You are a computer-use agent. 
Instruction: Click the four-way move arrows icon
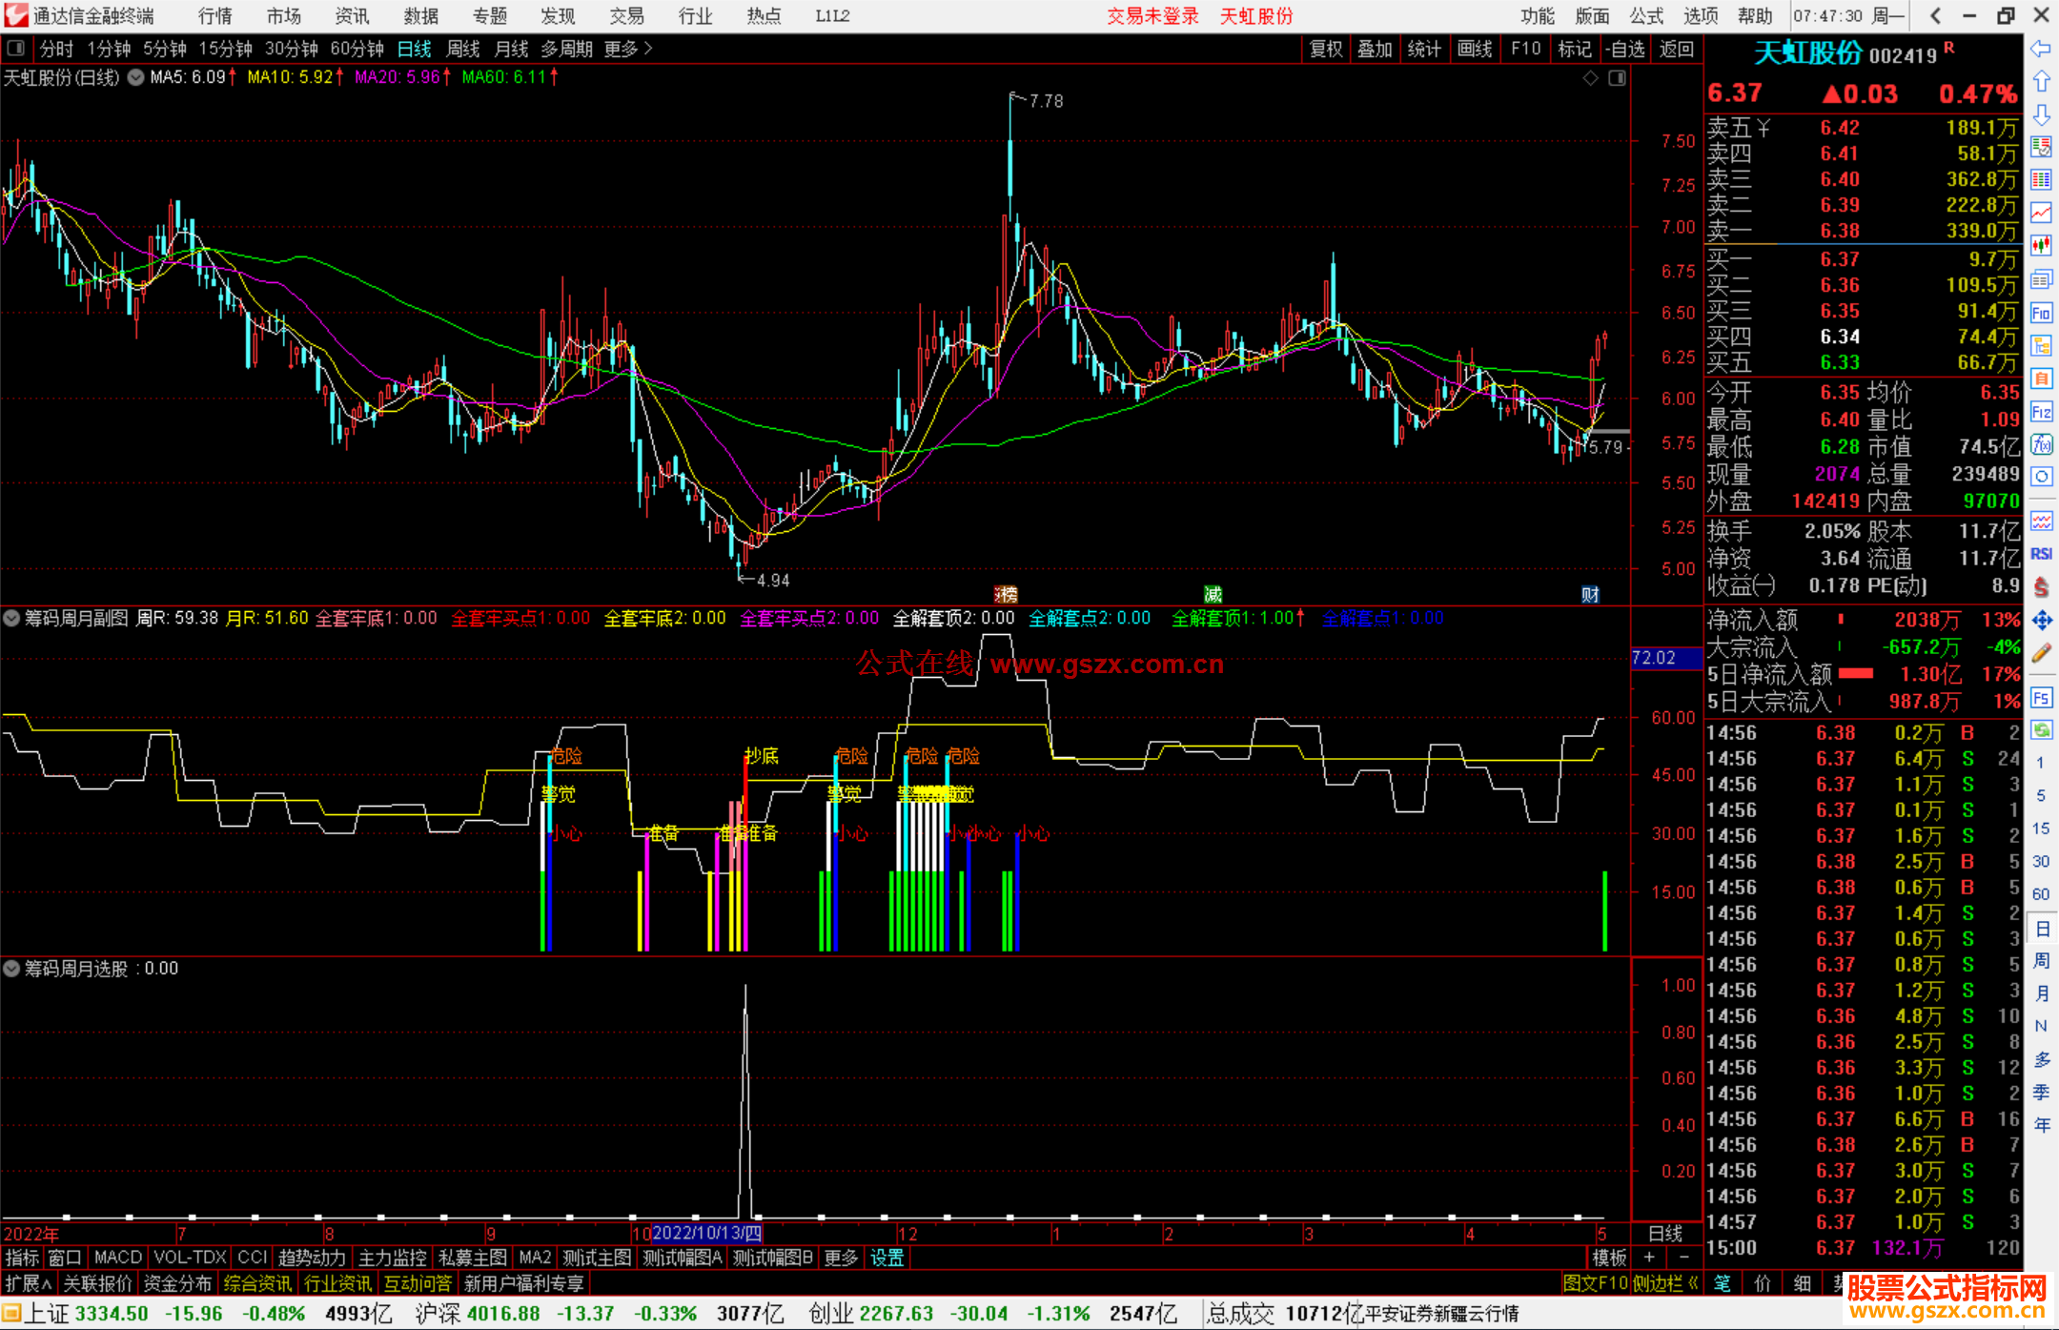point(2041,621)
